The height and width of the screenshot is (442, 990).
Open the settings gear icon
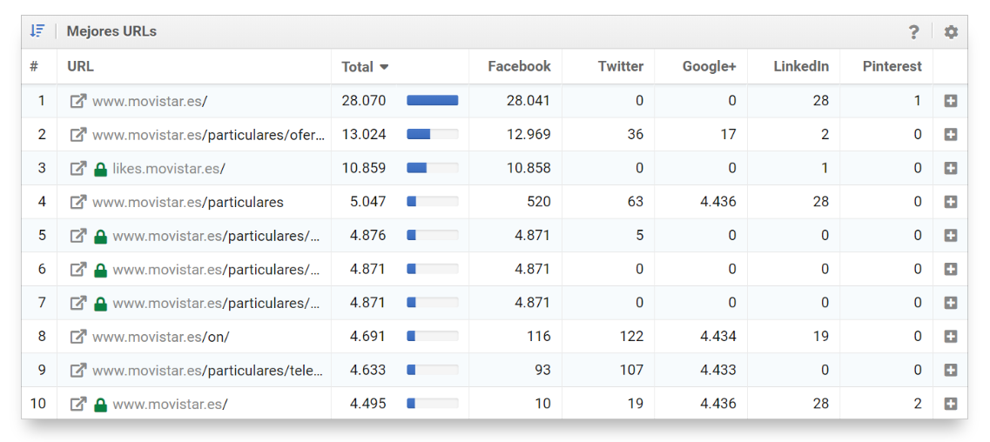pos(951,32)
